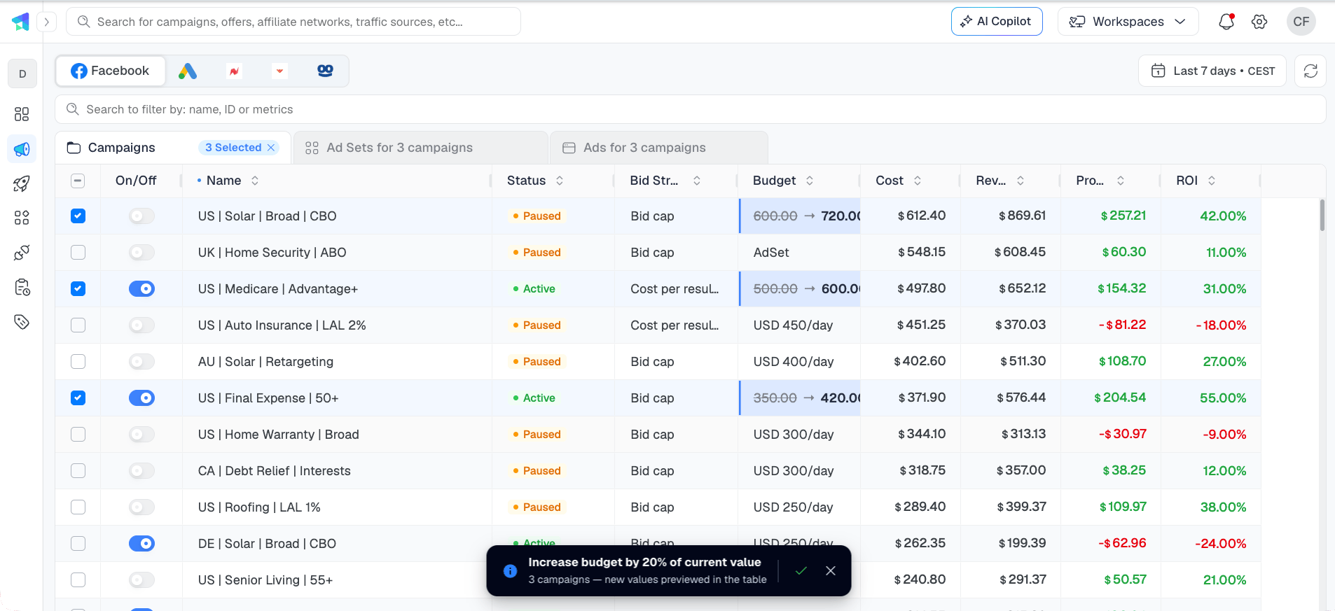Open the report document sidebar icon
The image size is (1335, 611).
(22, 288)
